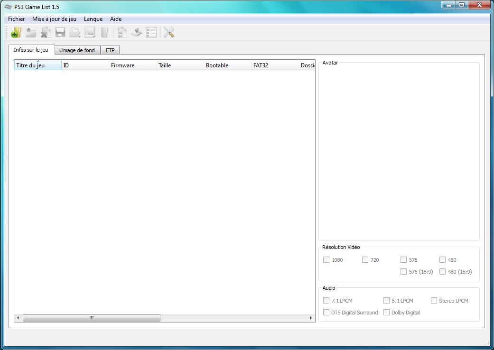This screenshot has width=494, height=350.
Task: Click the picture image toolbar icon
Action: pos(90,32)
